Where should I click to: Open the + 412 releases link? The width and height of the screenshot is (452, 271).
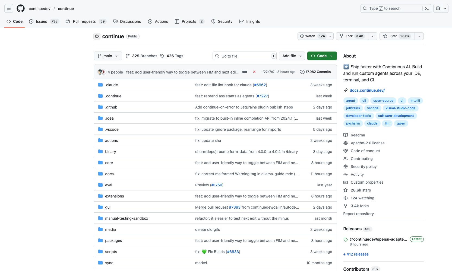[356, 254]
